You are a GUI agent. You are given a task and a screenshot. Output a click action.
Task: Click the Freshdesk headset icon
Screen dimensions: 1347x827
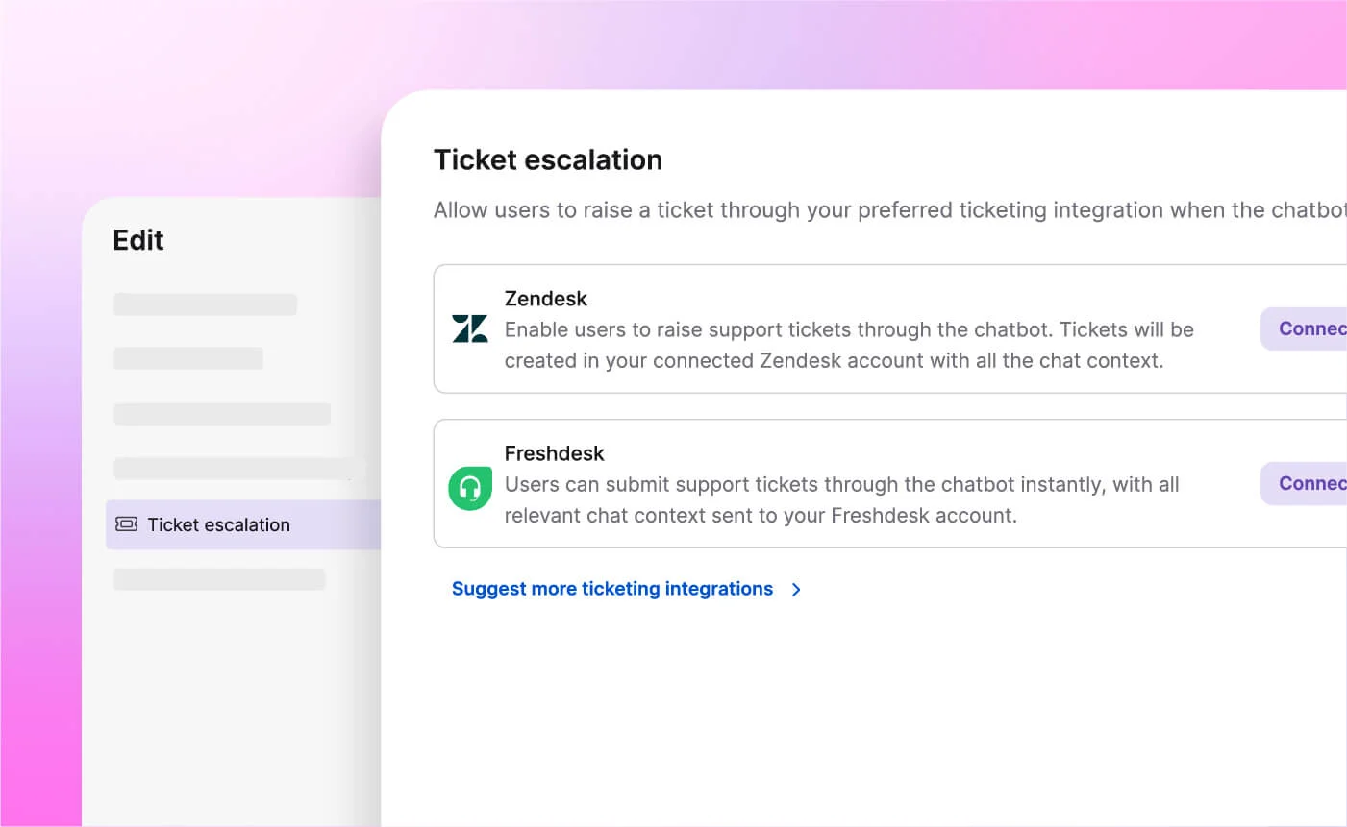point(470,488)
